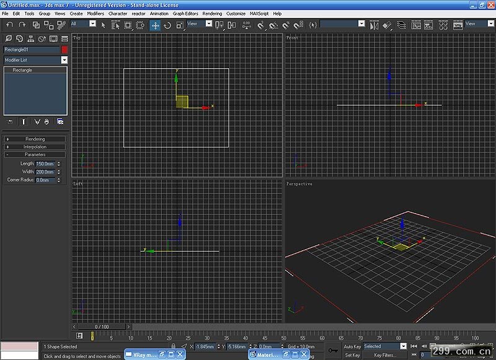Click the Rectangle01 object name field
The height and width of the screenshot is (360, 496).
[32, 50]
